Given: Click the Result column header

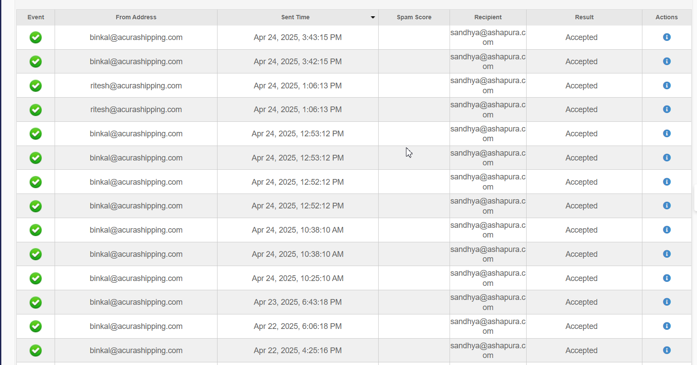Looking at the screenshot, I should (x=584, y=18).
